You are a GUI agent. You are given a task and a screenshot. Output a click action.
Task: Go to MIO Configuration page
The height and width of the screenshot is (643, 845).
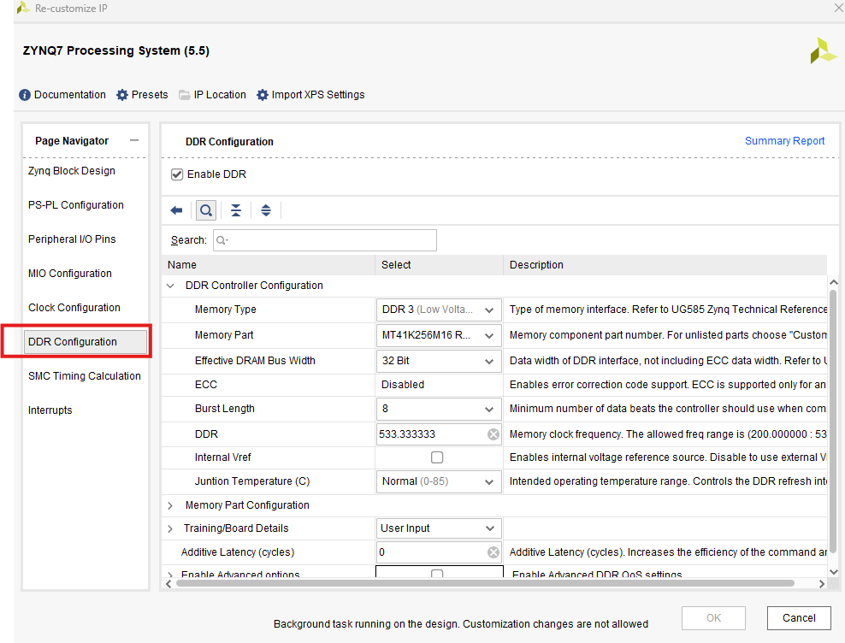(x=70, y=274)
